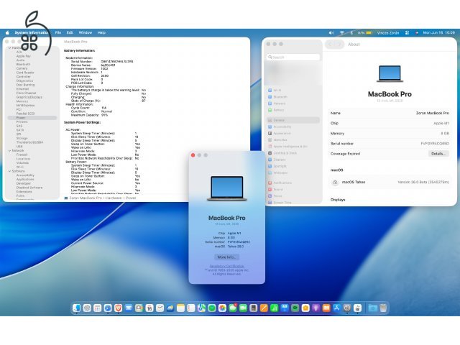Select Card Reader in System Information tree
The image size is (460, 345).
coord(25,73)
